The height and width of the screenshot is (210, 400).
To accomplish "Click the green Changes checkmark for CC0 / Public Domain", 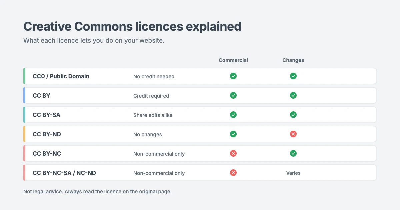I will (x=293, y=76).
